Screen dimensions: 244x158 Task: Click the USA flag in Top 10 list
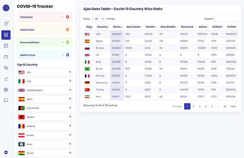21,72
